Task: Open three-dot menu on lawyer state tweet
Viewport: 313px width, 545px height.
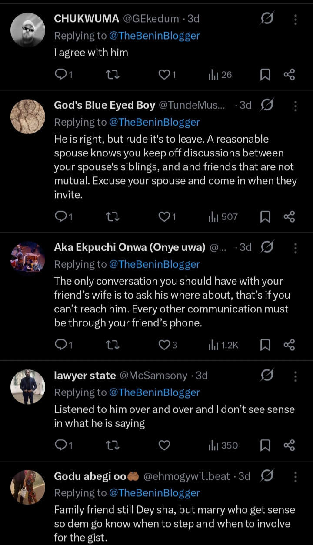Action: [296, 376]
